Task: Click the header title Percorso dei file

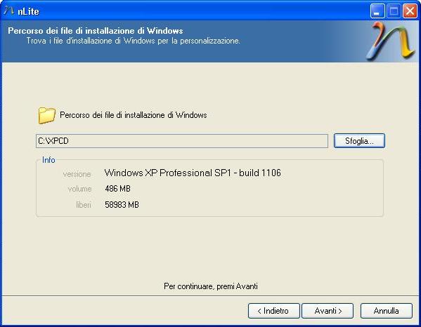Action: (x=96, y=31)
